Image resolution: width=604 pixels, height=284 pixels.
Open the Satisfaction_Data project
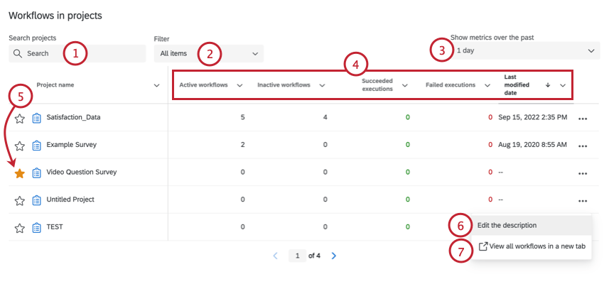73,118
